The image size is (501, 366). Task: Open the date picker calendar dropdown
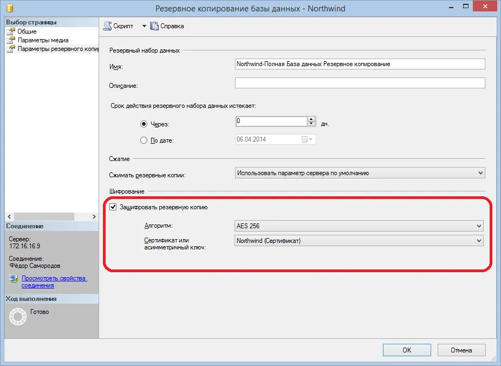pyautogui.click(x=308, y=139)
